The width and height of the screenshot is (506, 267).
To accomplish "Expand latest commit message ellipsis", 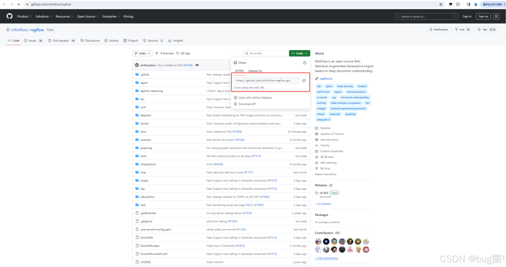I will coord(197,65).
